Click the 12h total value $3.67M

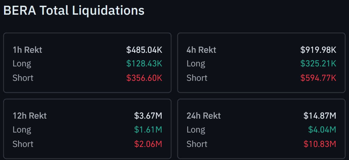(148, 116)
